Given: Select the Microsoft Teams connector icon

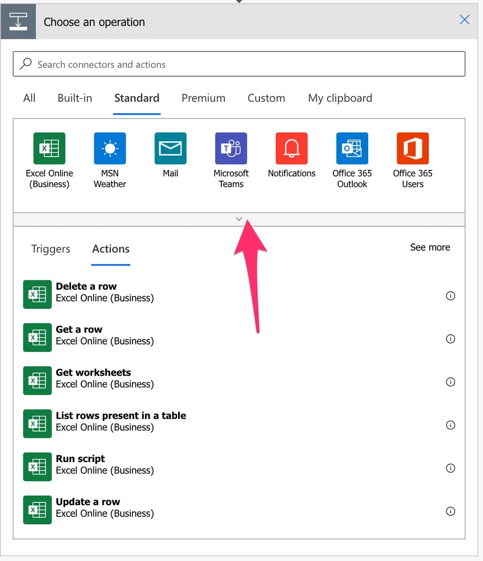Looking at the screenshot, I should 231,148.
